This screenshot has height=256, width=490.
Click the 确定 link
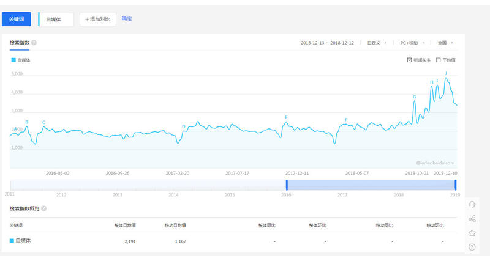(x=127, y=19)
